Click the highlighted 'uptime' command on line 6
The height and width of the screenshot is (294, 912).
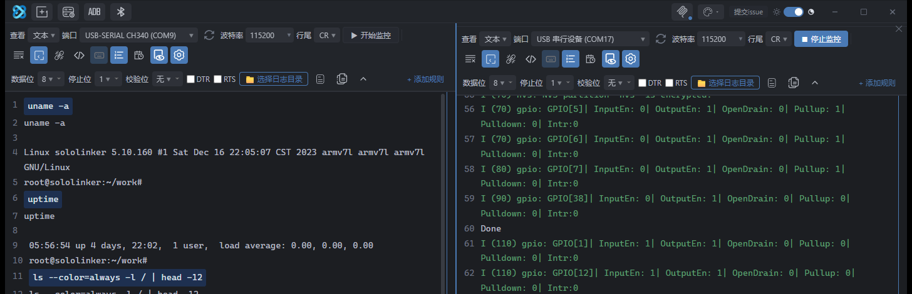point(43,200)
